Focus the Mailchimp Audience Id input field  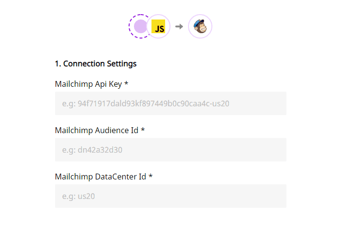pyautogui.click(x=170, y=150)
